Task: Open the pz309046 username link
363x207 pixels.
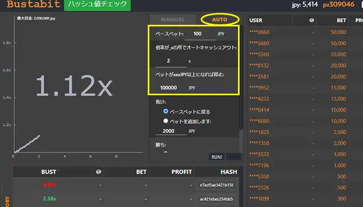Action: coord(339,4)
